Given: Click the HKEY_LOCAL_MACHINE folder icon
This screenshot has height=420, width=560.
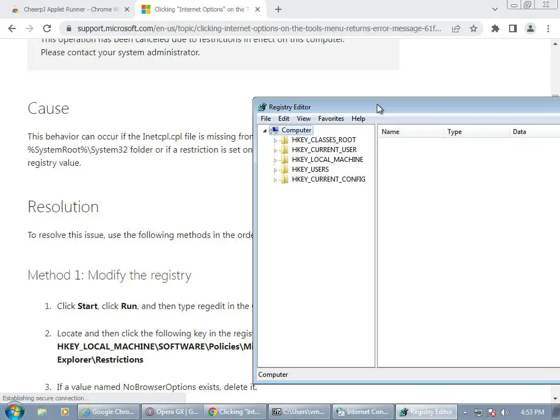Looking at the screenshot, I should pyautogui.click(x=284, y=160).
